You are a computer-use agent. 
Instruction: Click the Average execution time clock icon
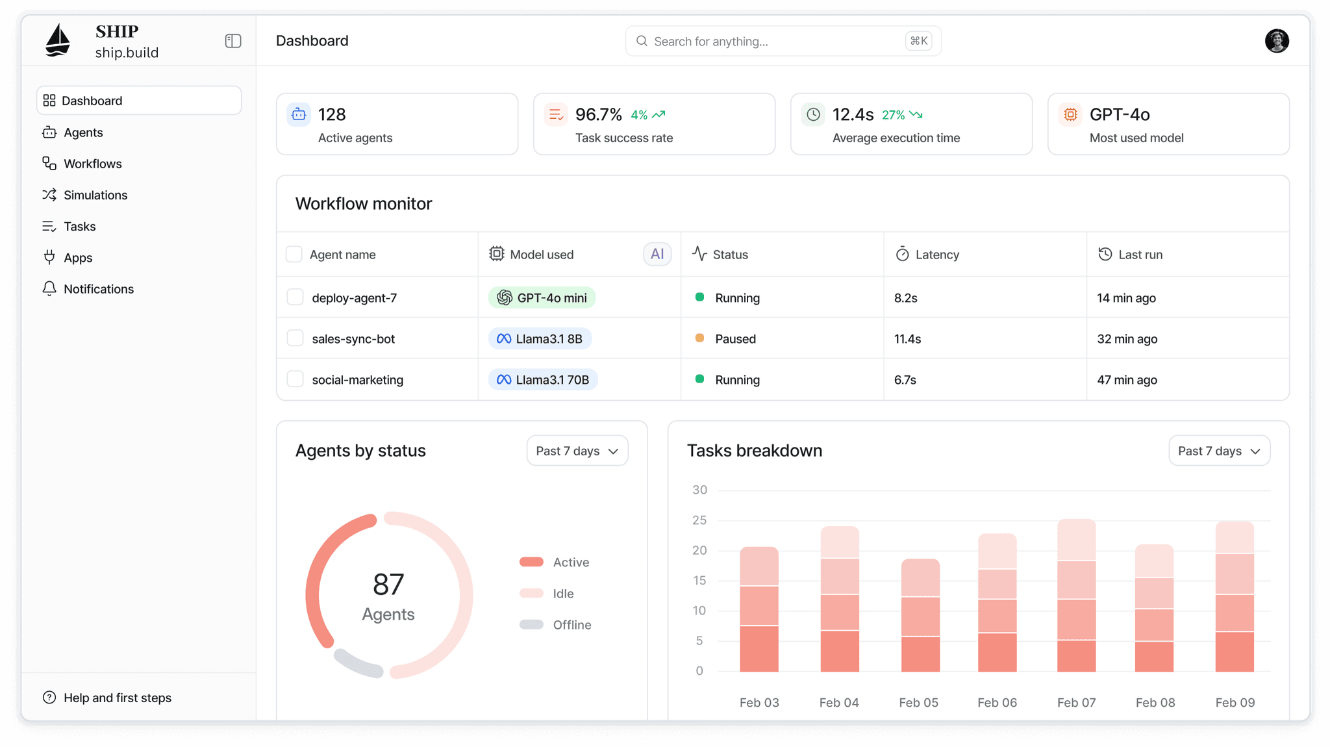813,114
